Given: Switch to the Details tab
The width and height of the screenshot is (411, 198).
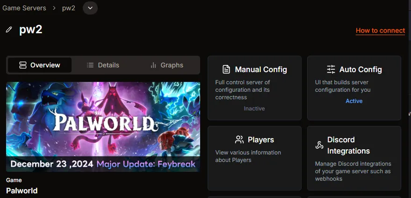Looking at the screenshot, I should (103, 65).
